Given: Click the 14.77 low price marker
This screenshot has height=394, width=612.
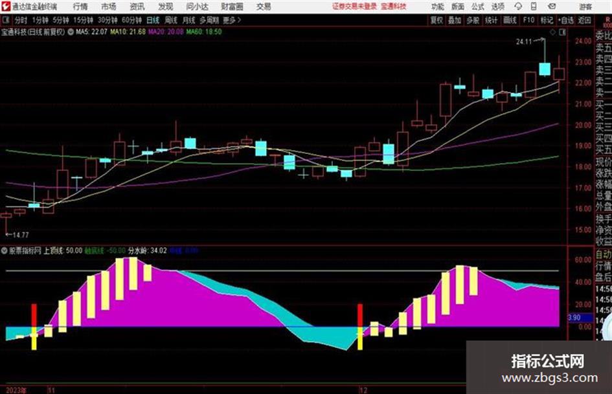Looking at the screenshot, I should (x=21, y=235).
